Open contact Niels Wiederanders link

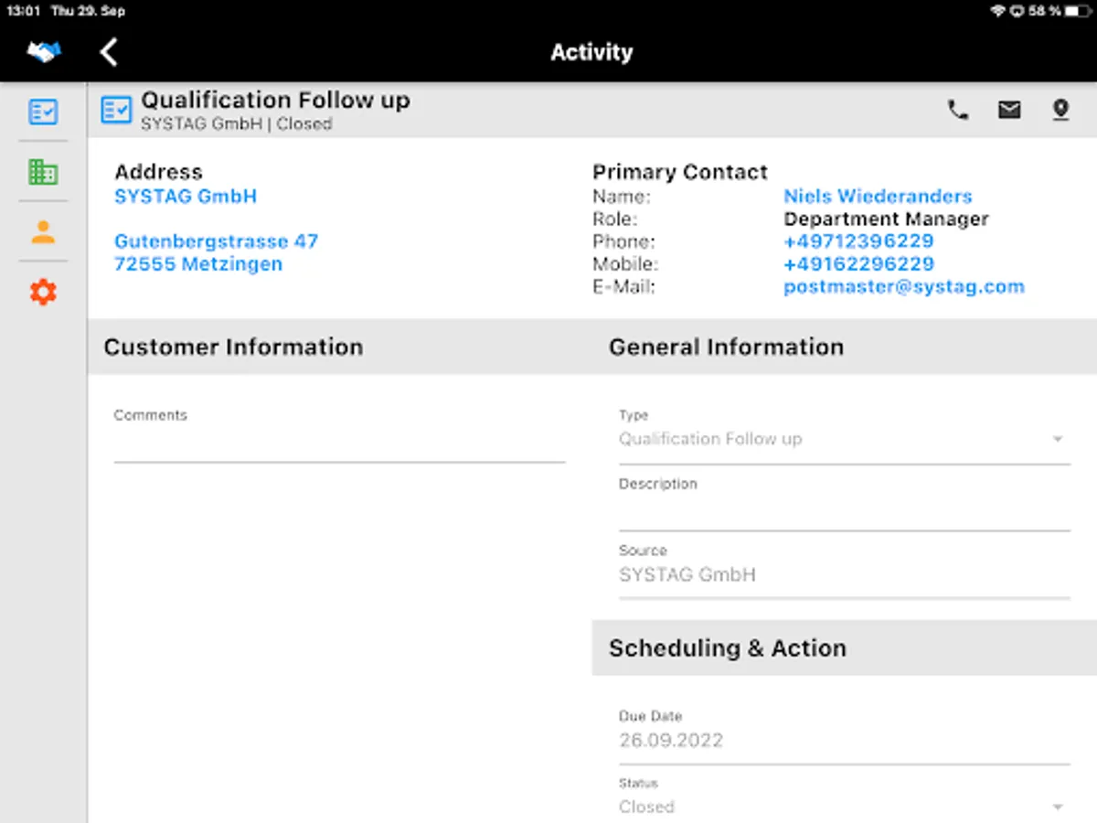click(878, 197)
